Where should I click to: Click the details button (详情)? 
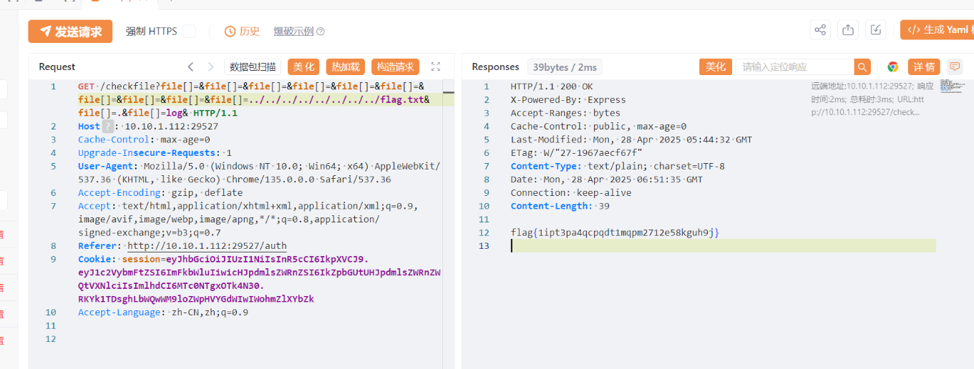pos(924,67)
